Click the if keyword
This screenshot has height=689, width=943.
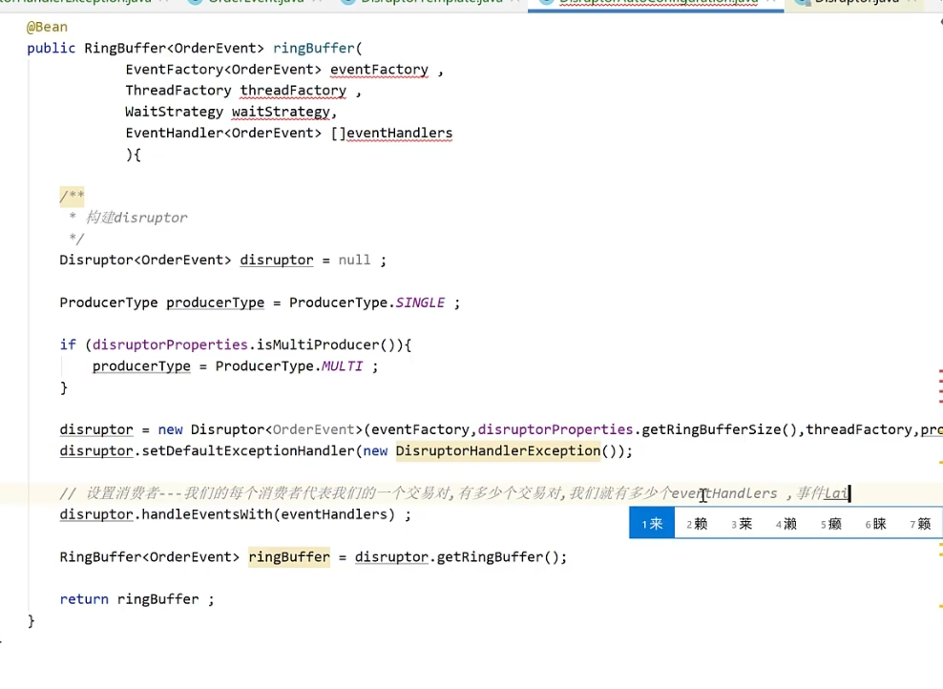click(68, 345)
